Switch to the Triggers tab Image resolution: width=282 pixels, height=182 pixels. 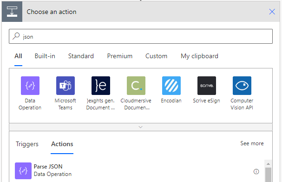[27, 144]
